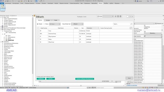
Task: Click the signed-in user account icon
Action: (138, 1)
